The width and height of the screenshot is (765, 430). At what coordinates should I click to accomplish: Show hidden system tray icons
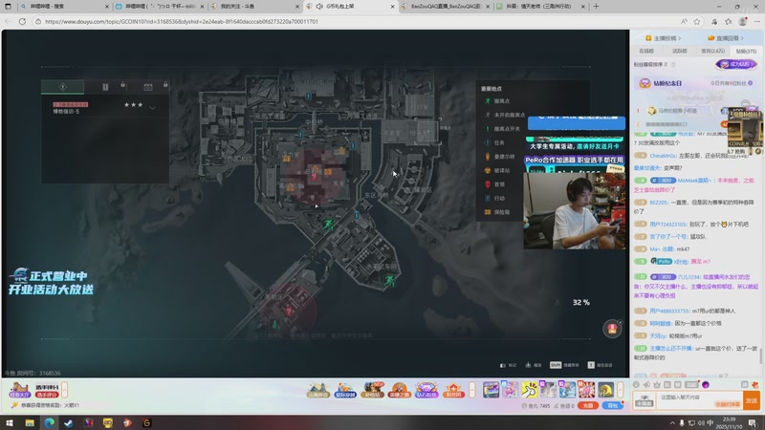coord(672,423)
